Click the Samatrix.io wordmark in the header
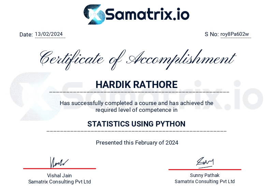The image size is (273, 193). point(147,15)
